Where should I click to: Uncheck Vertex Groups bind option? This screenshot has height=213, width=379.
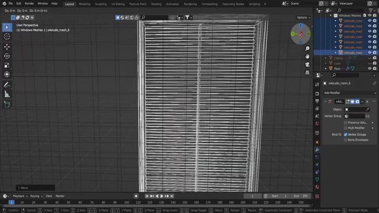(345, 134)
